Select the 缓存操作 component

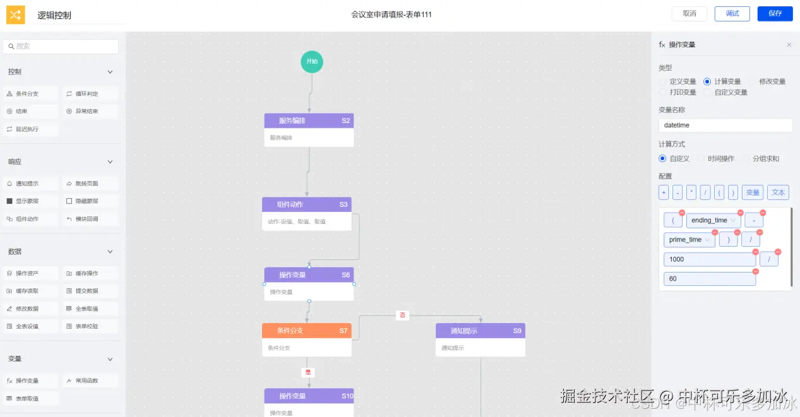[x=90, y=273]
